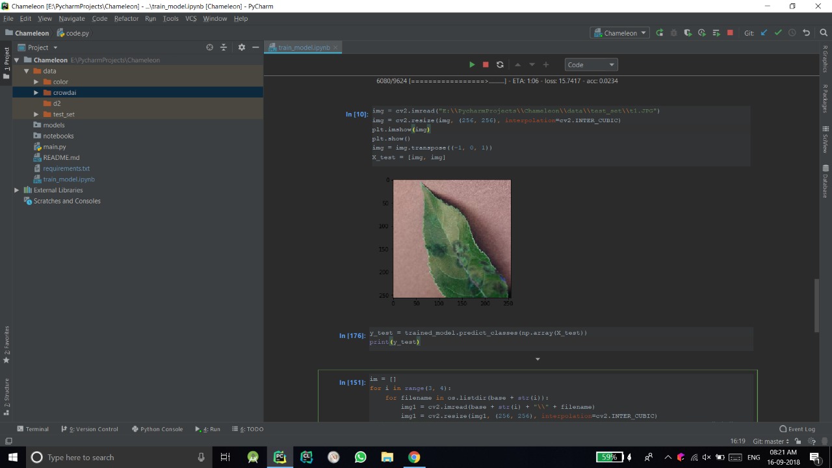Screen dimensions: 832x468
Task: Open search everywhere magnifier icon
Action: (823, 32)
